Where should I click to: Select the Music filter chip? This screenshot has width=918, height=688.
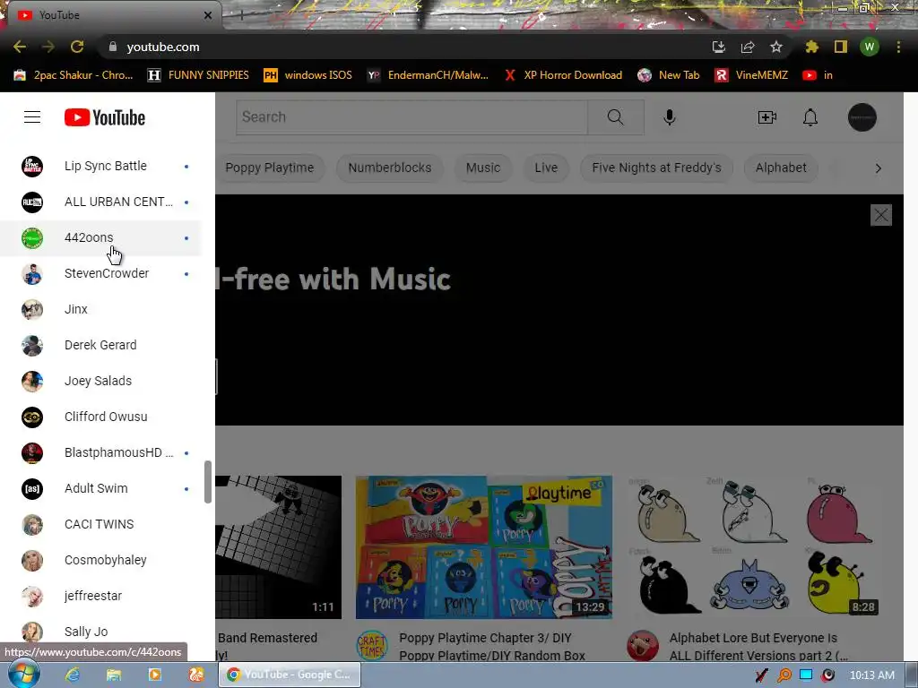click(483, 168)
